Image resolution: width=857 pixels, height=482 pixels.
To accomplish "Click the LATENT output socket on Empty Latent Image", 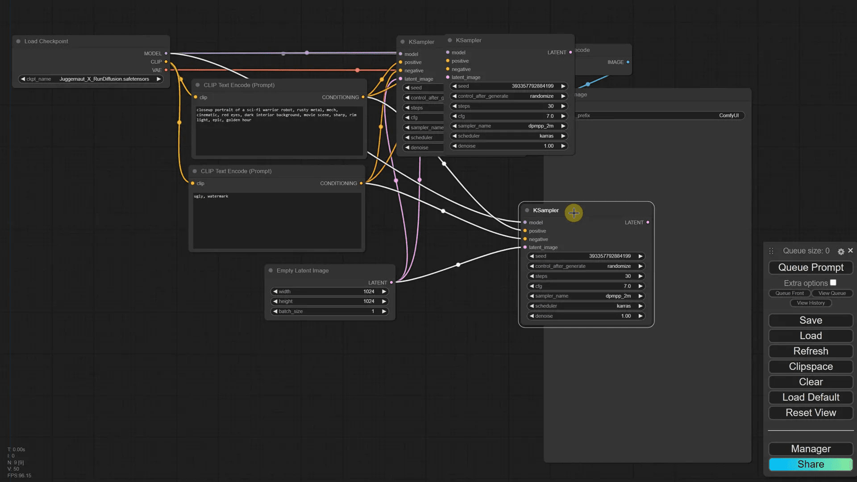I will click(x=391, y=282).
